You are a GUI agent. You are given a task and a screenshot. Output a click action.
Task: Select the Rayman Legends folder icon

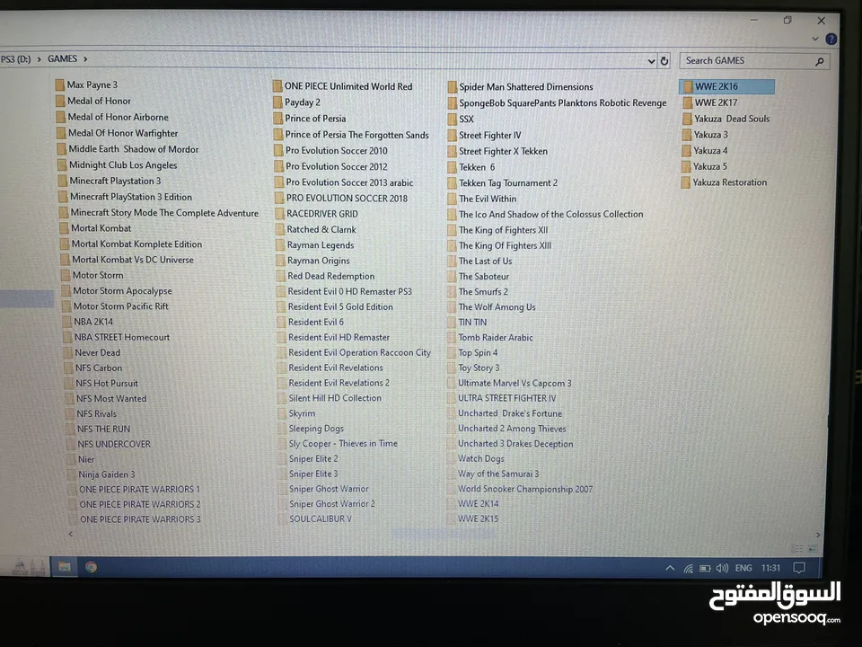click(x=280, y=244)
